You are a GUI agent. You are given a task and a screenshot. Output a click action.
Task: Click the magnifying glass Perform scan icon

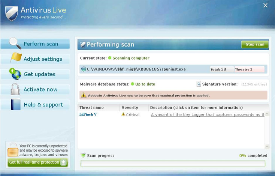15,43
